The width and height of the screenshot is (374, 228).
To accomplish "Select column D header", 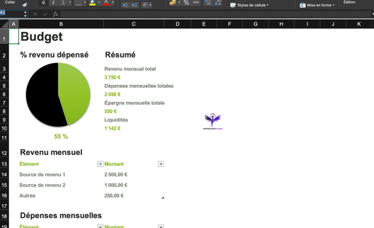I will 178,24.
